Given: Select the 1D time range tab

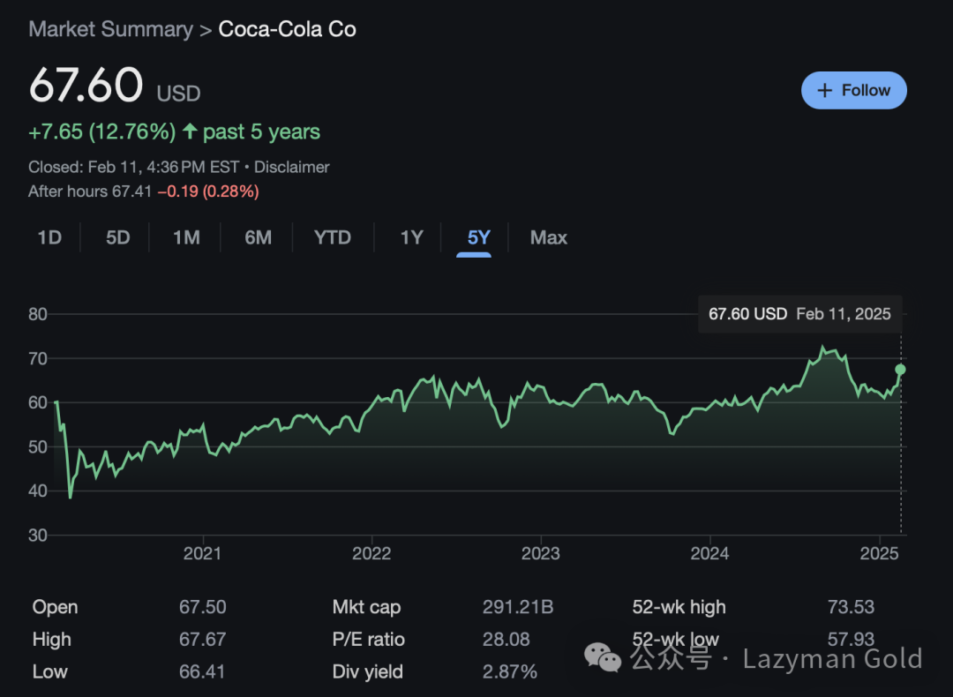Looking at the screenshot, I should (49, 237).
